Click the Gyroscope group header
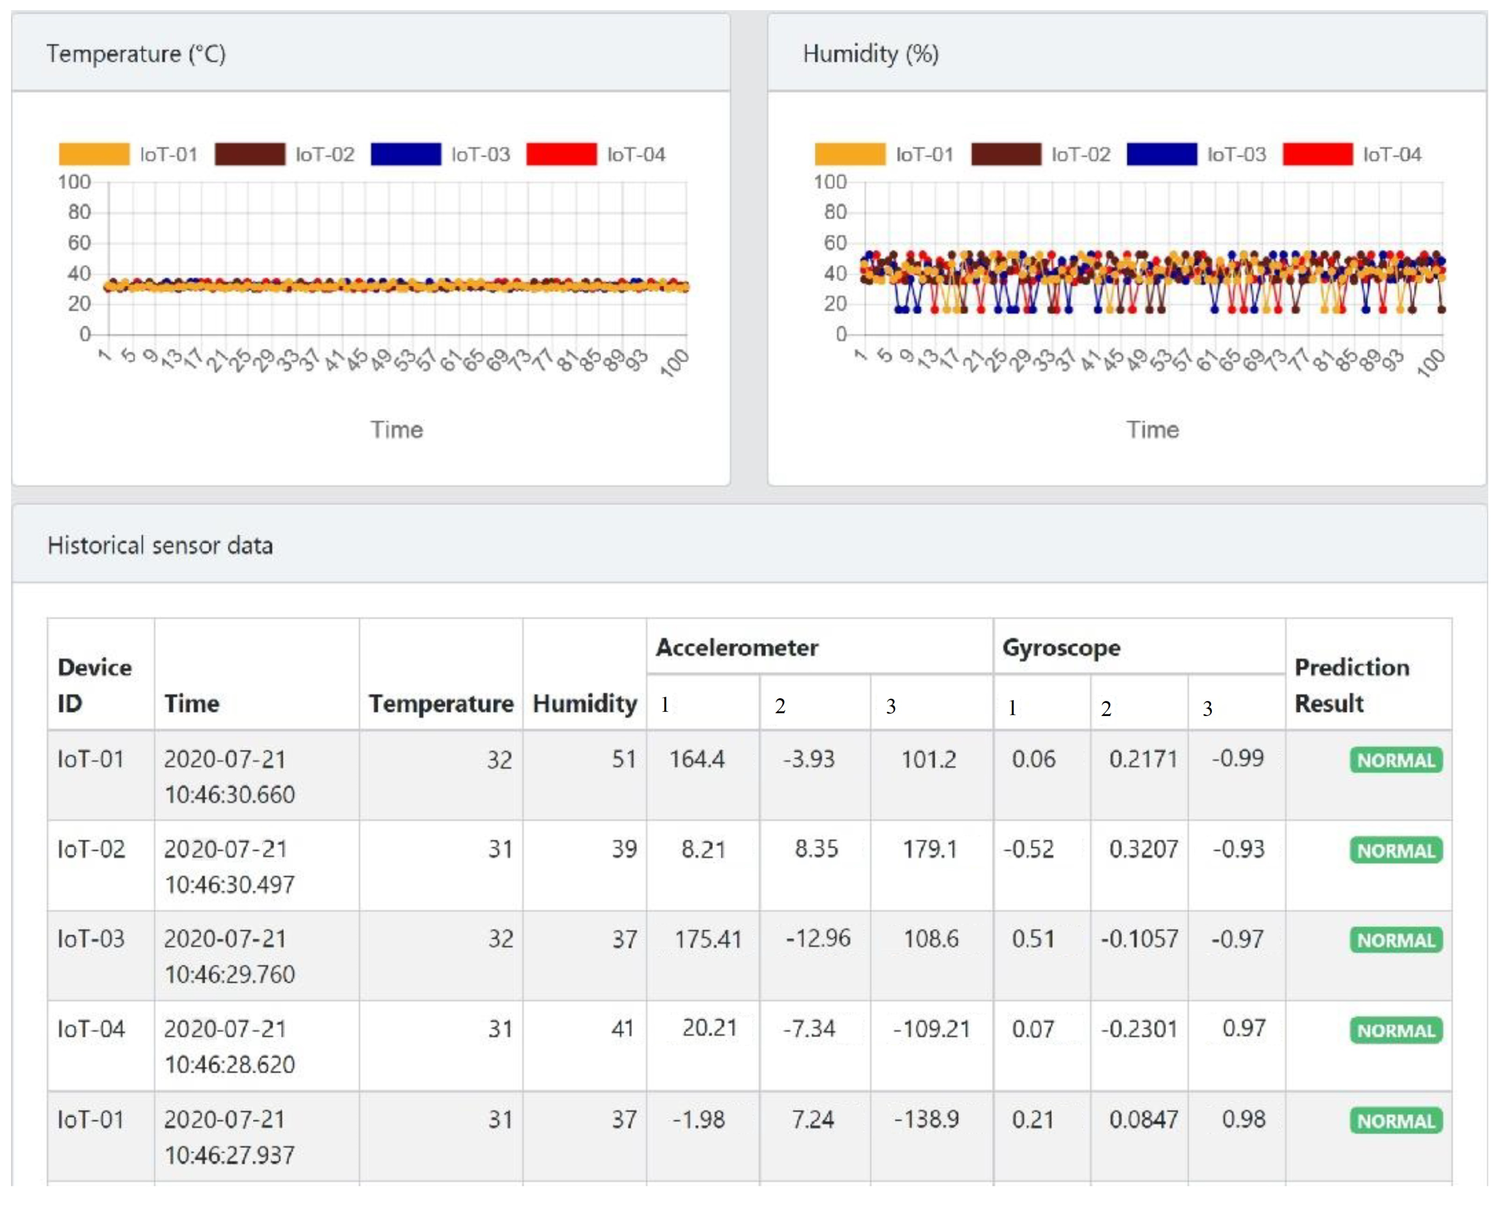This screenshot has width=1509, height=1207. pyautogui.click(x=1061, y=647)
